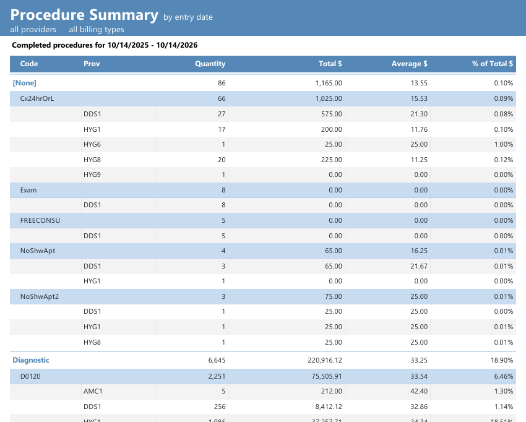Click the 21.67 average value

[x=419, y=266]
